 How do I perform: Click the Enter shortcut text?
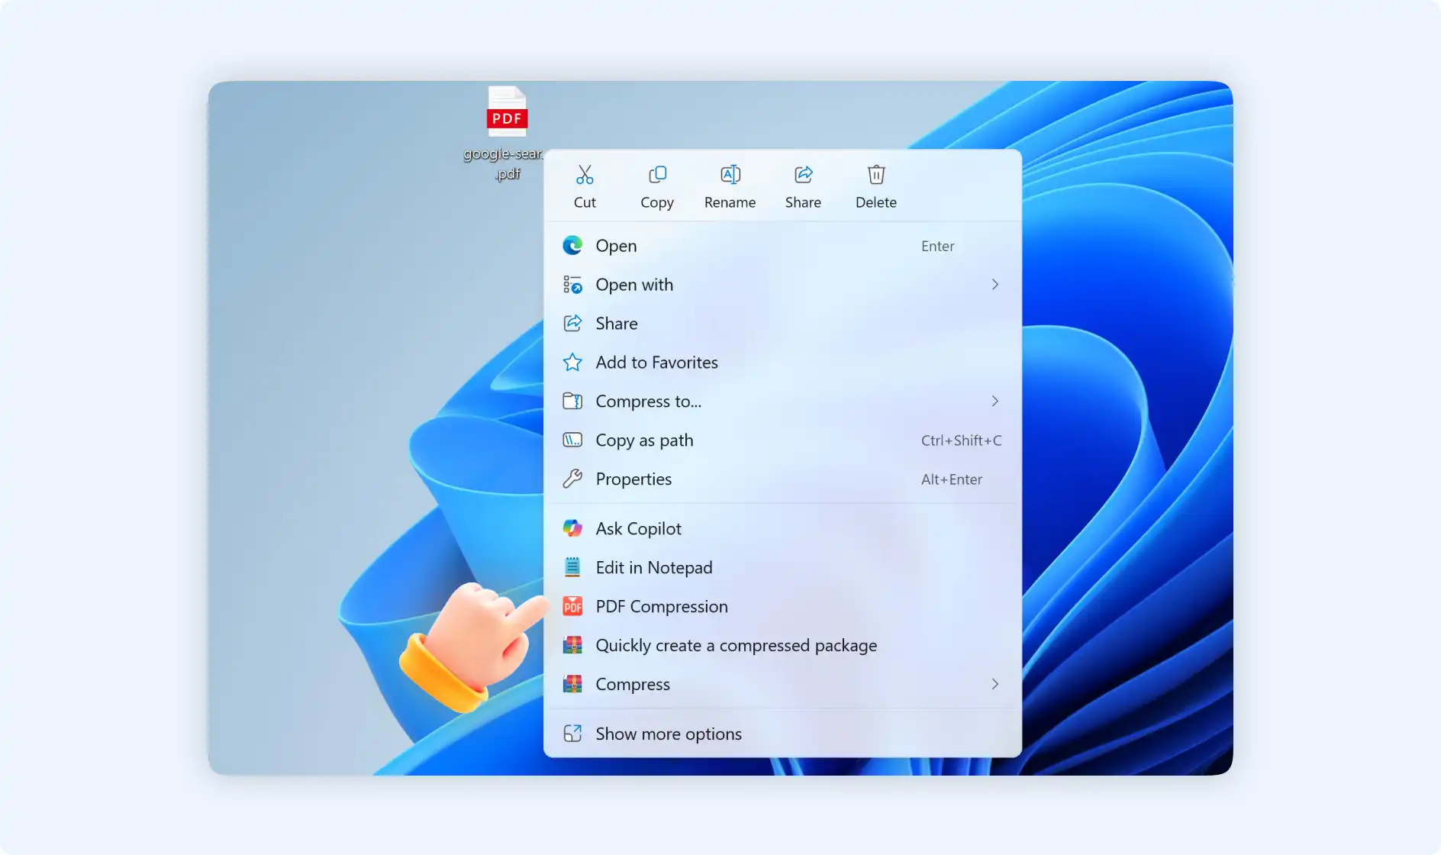(x=937, y=246)
